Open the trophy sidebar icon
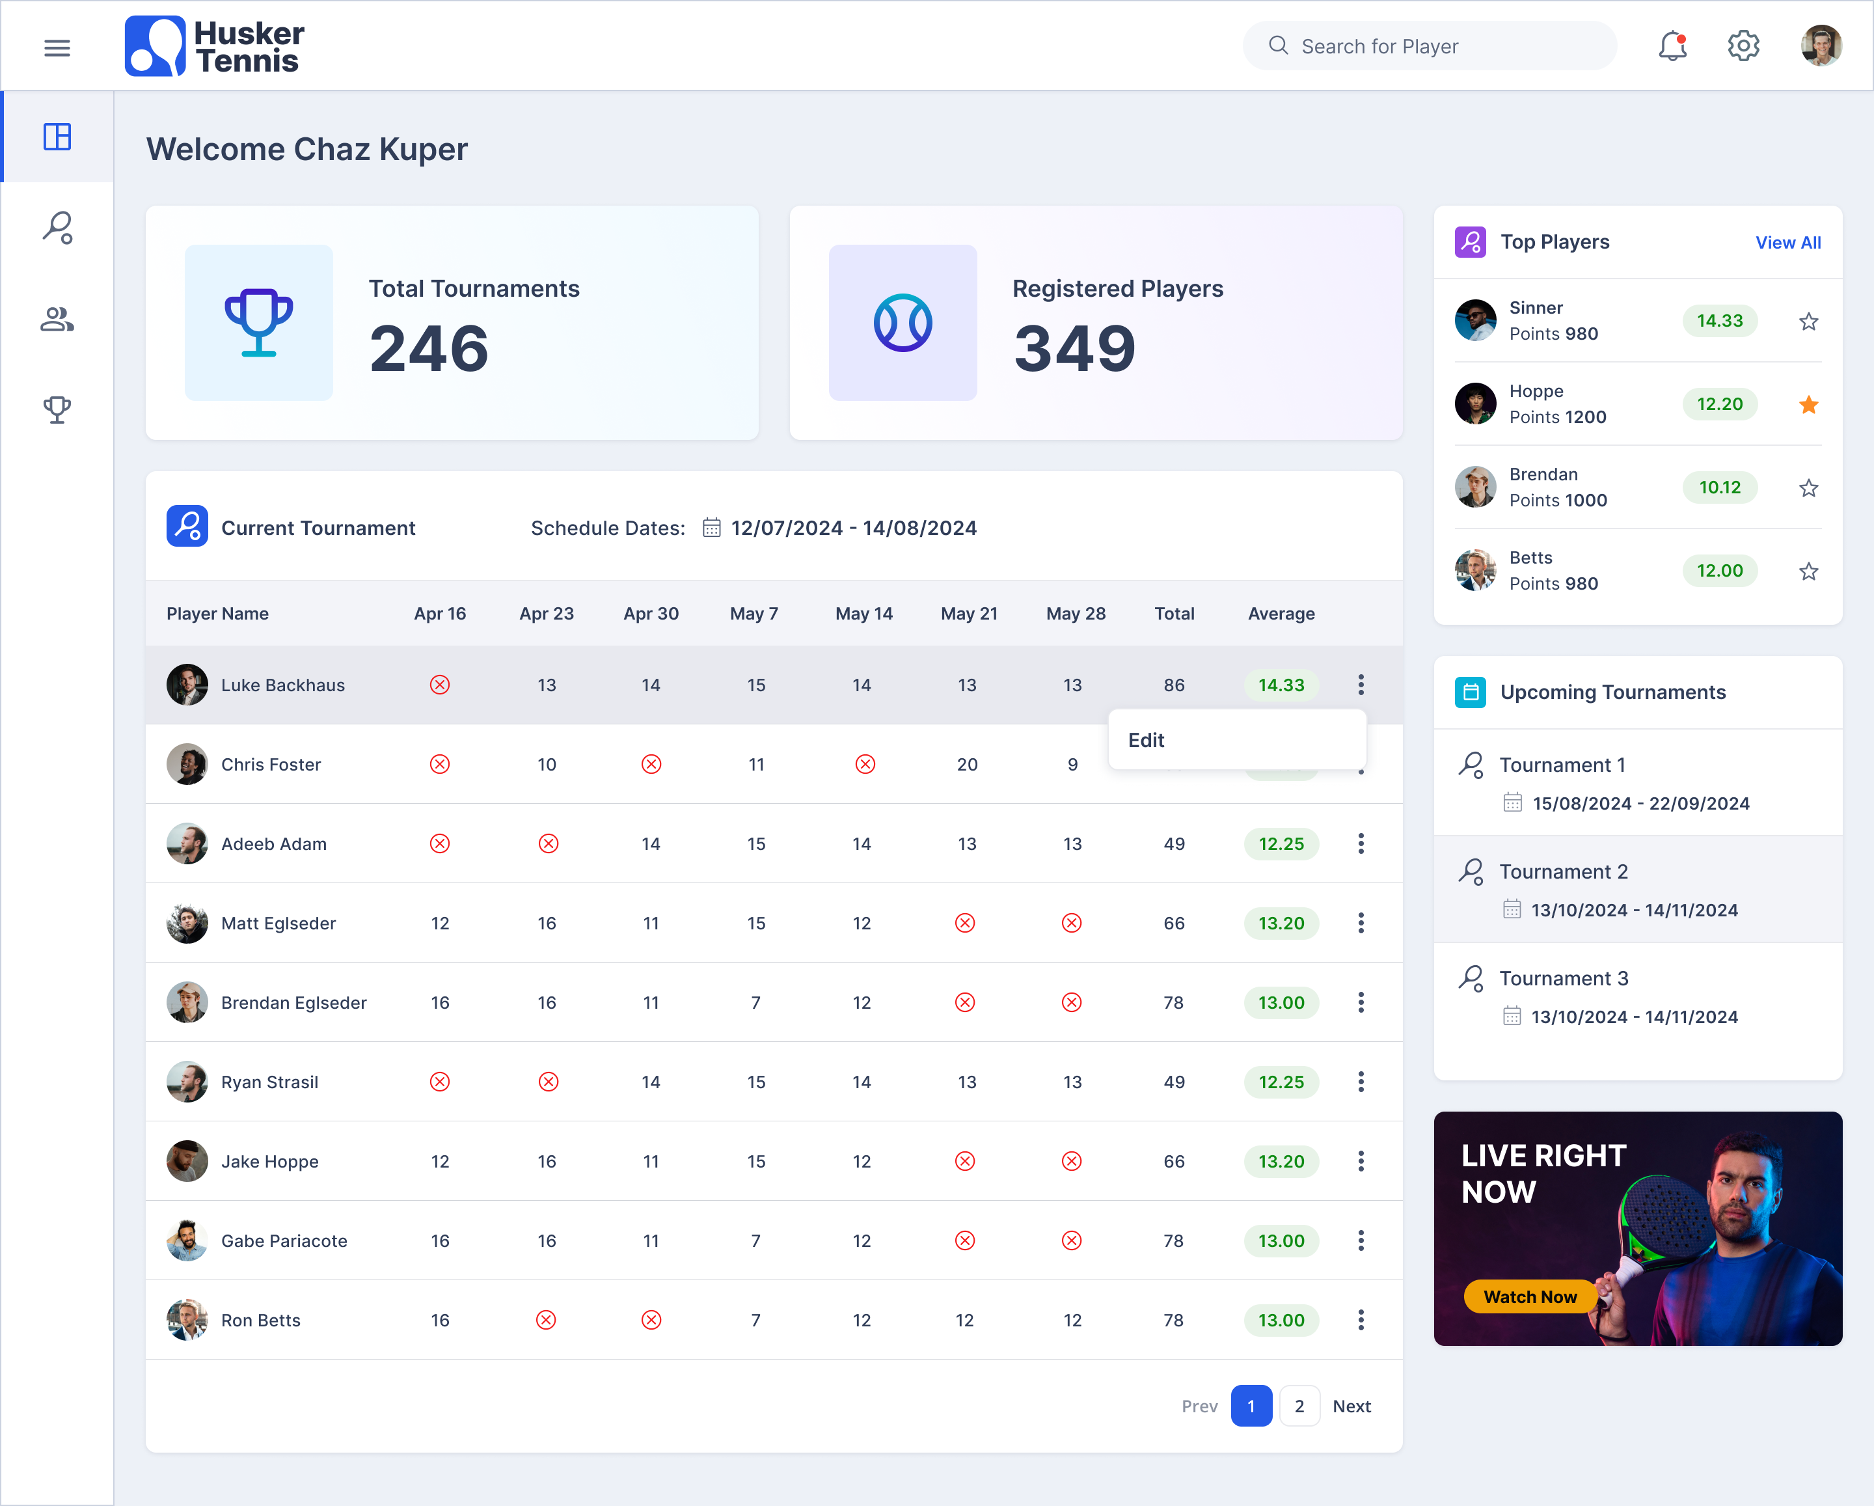1874x1506 pixels. [x=57, y=409]
